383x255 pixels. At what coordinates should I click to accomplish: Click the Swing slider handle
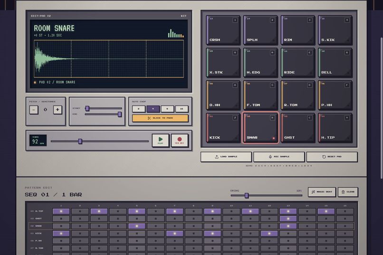tap(247, 196)
